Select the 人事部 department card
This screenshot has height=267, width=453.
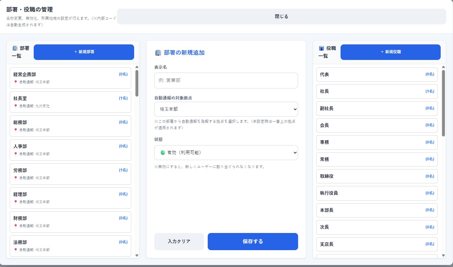click(x=70, y=150)
